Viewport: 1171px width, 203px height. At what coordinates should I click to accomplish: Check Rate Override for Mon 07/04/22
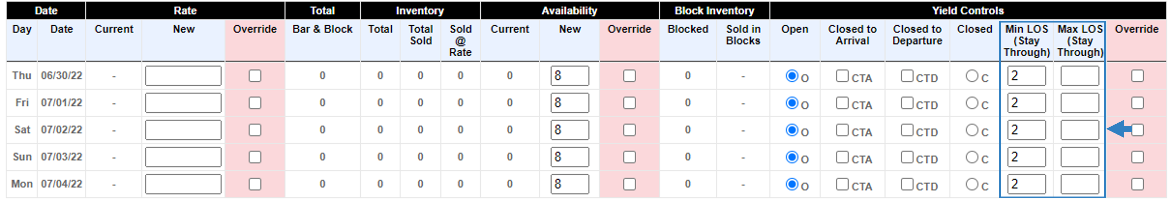tap(255, 184)
